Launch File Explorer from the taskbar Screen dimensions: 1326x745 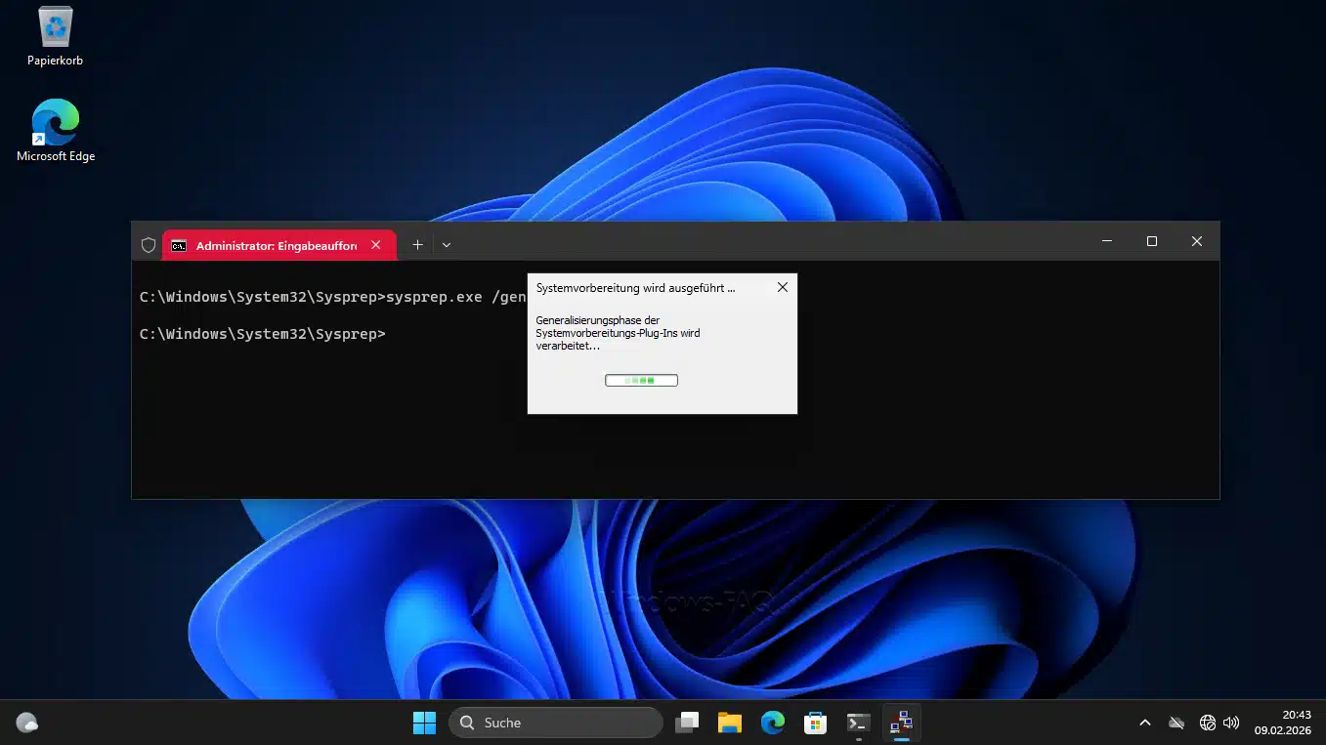point(730,723)
